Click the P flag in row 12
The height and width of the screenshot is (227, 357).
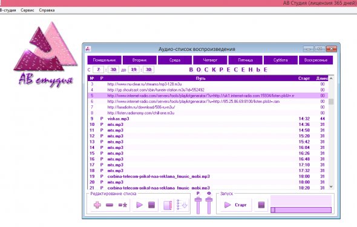(x=102, y=136)
